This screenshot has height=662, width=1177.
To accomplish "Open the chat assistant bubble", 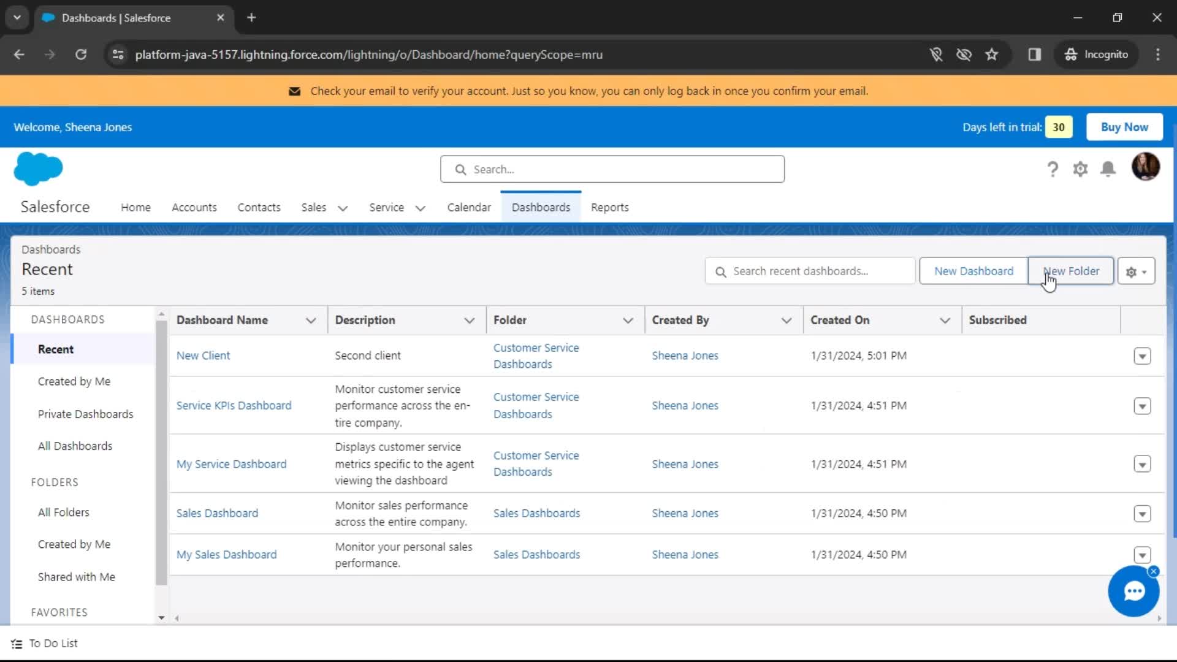I will (x=1133, y=592).
